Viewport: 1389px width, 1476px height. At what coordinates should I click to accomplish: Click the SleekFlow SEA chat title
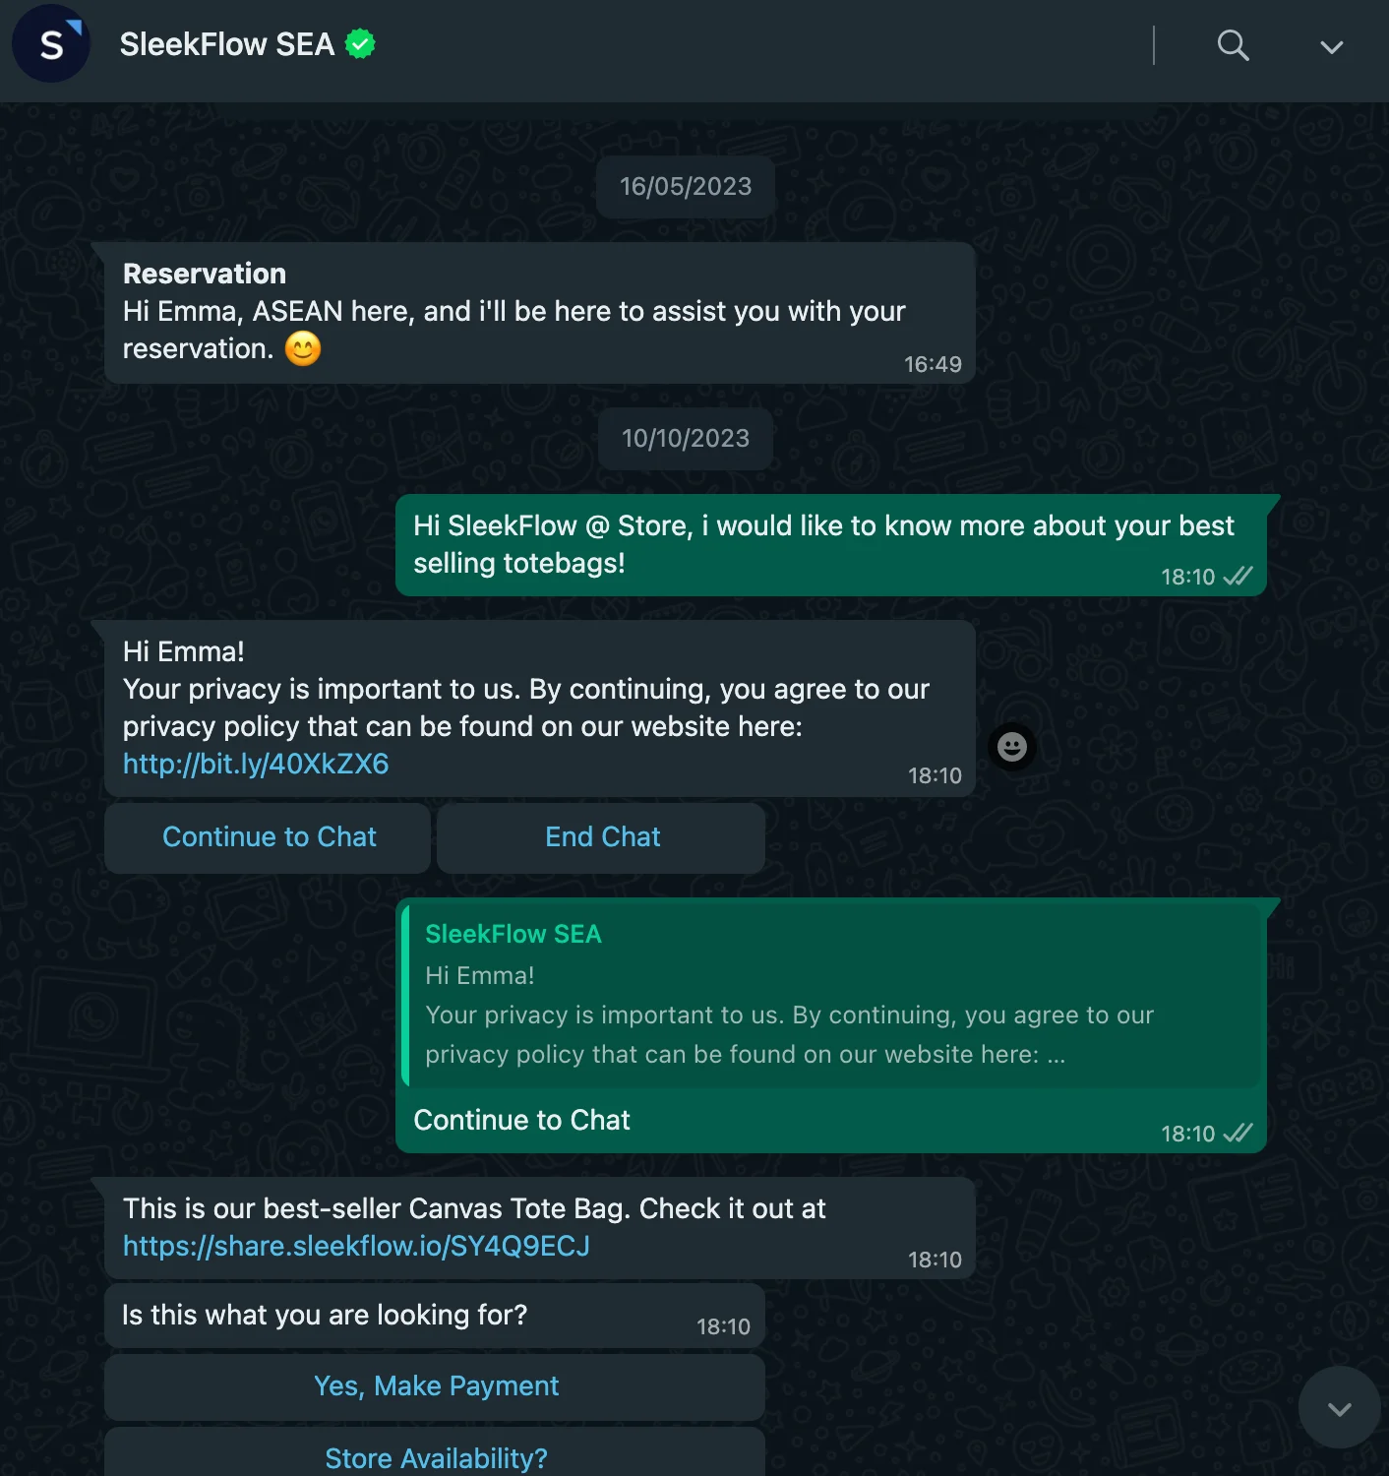click(x=225, y=43)
